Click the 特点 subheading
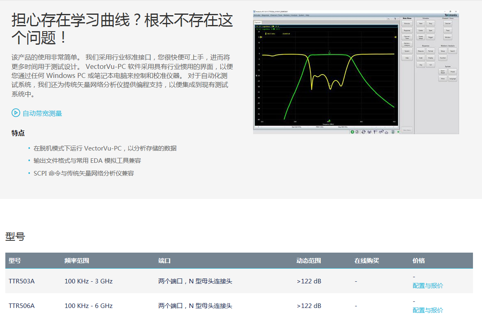Image resolution: width=482 pixels, height=317 pixels. pos(18,133)
